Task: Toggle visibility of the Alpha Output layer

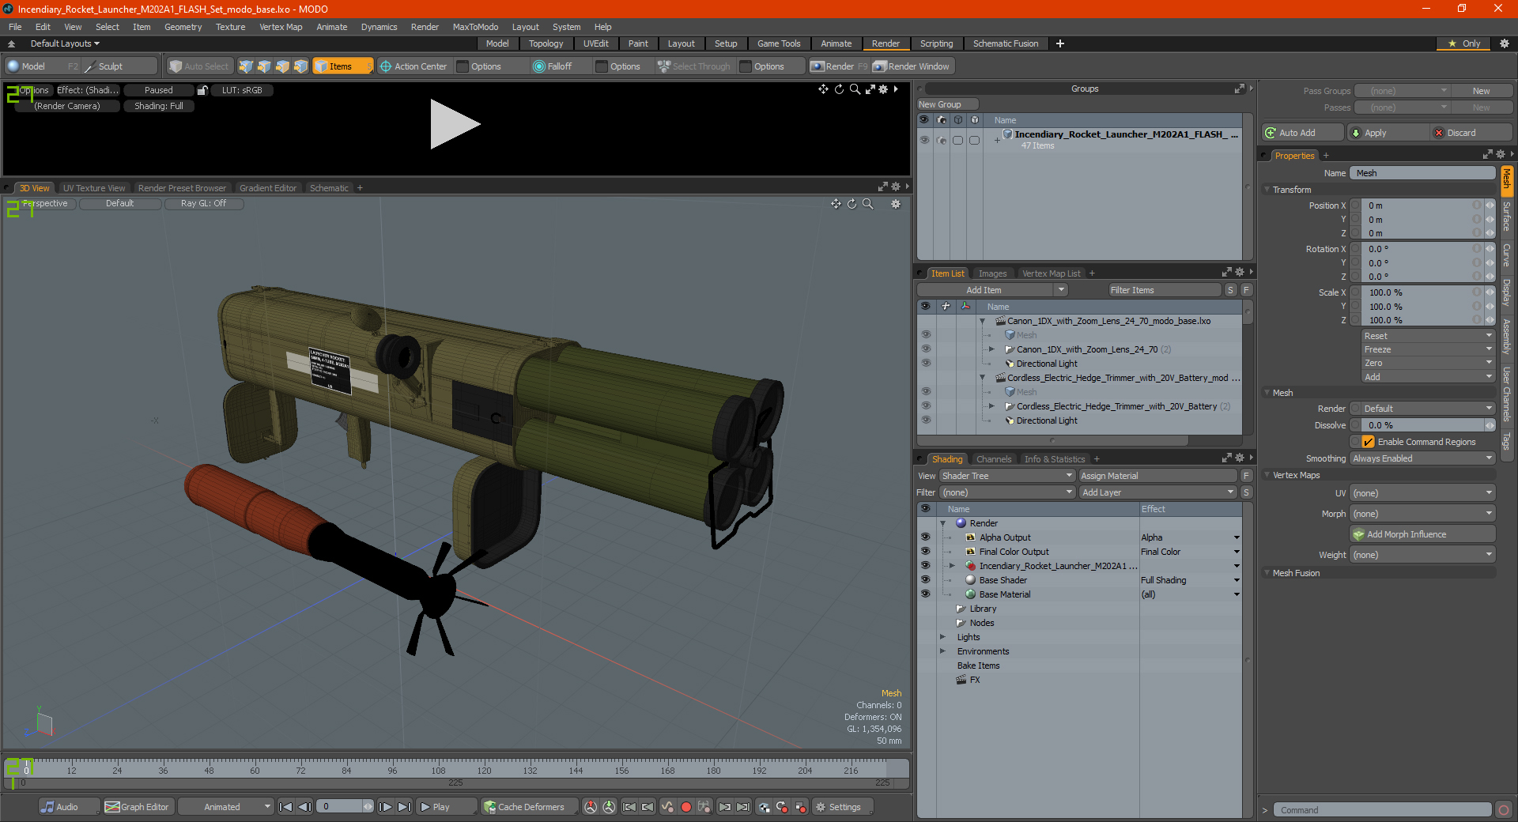Action: (925, 537)
